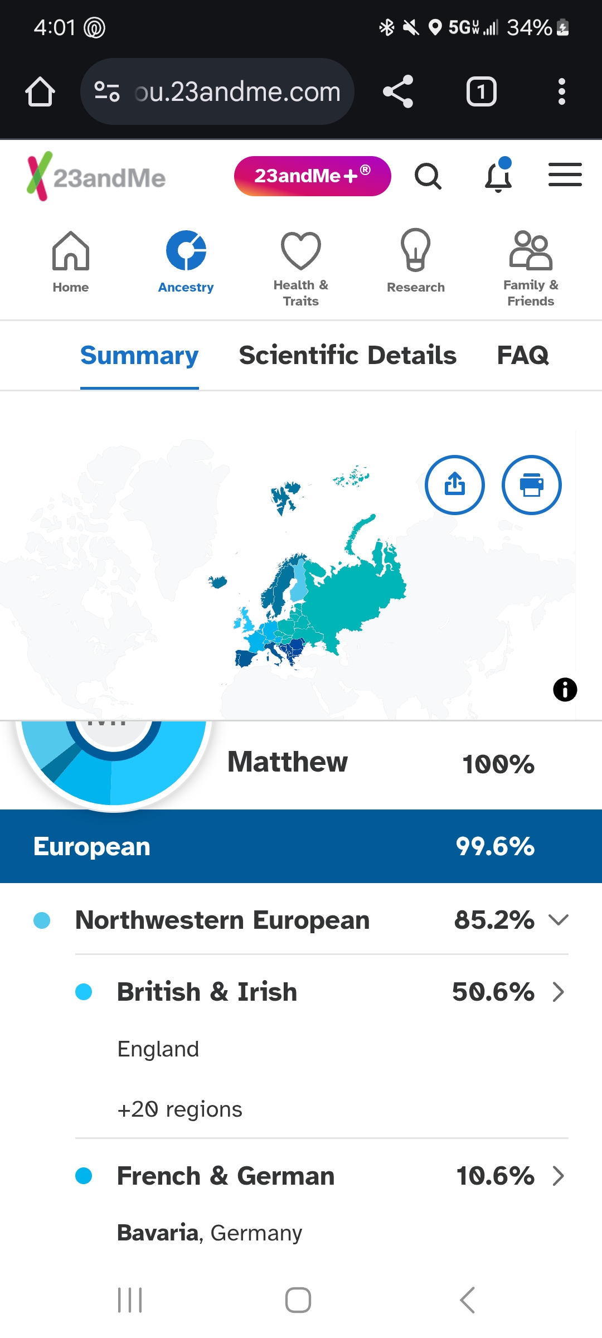
Task: Open the hamburger menu
Action: [x=565, y=175]
